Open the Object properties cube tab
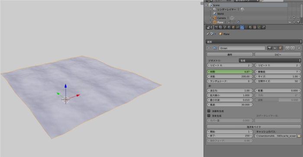 [x=233, y=27]
